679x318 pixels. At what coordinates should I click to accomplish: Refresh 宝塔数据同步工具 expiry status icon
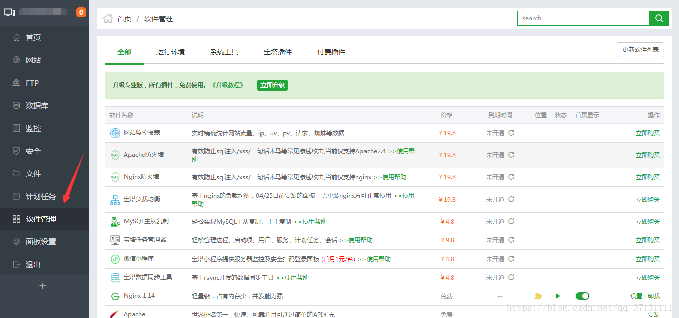[511, 277]
